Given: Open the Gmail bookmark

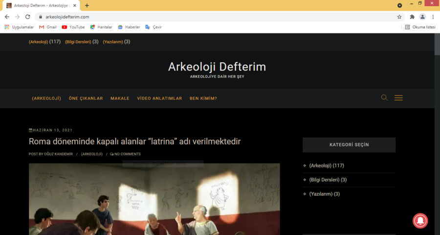Looking at the screenshot, I should pos(48,27).
